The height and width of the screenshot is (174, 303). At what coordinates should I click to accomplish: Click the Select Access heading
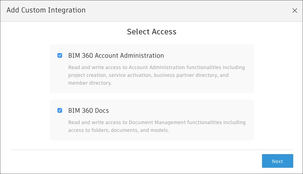click(151, 32)
